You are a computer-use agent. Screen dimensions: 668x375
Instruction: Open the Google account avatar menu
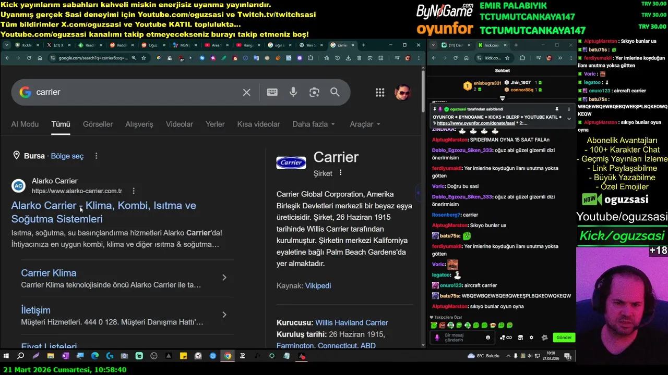(402, 92)
